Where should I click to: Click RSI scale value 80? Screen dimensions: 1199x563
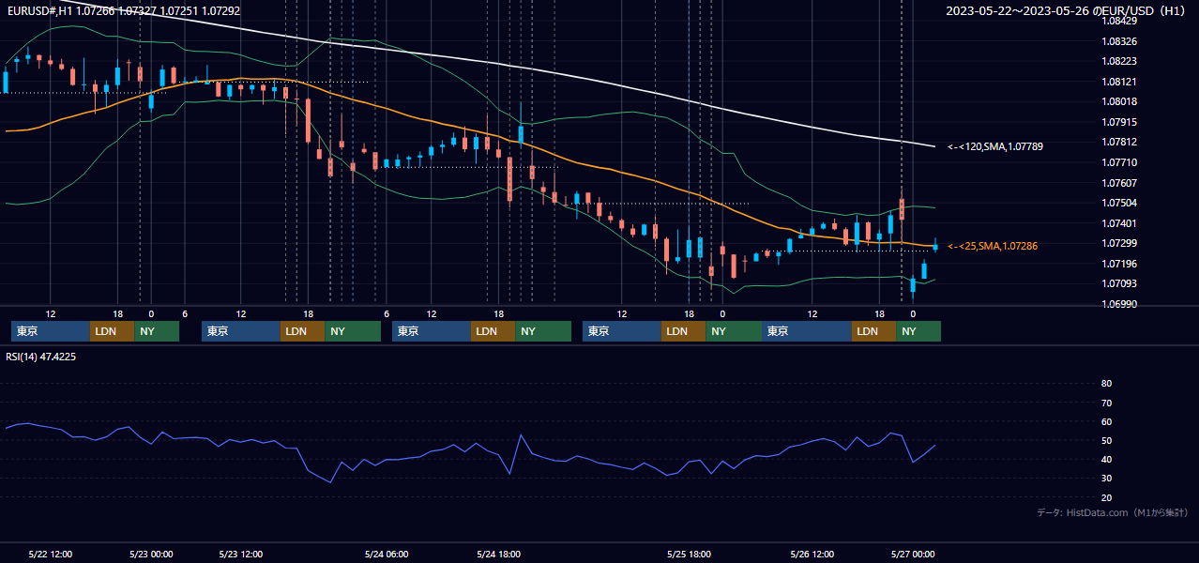click(x=1106, y=384)
